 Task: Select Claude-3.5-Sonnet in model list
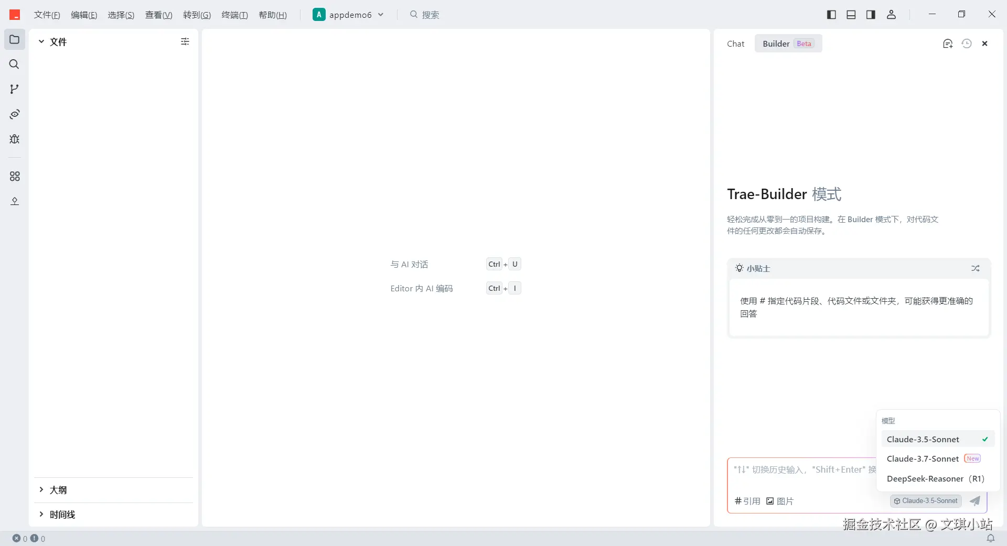(938, 439)
